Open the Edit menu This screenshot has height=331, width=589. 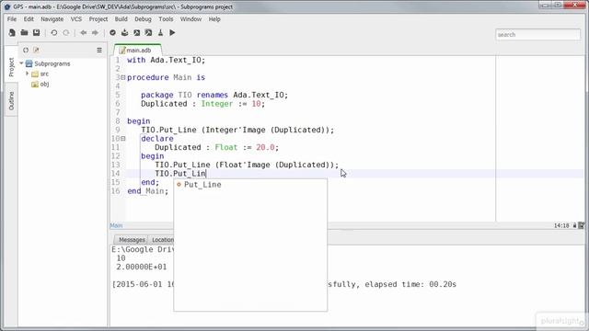[x=29, y=18]
